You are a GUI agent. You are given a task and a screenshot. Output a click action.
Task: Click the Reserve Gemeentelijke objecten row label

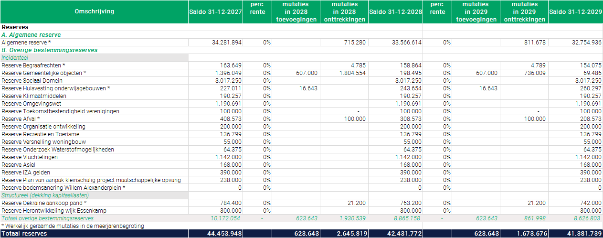tap(44, 73)
